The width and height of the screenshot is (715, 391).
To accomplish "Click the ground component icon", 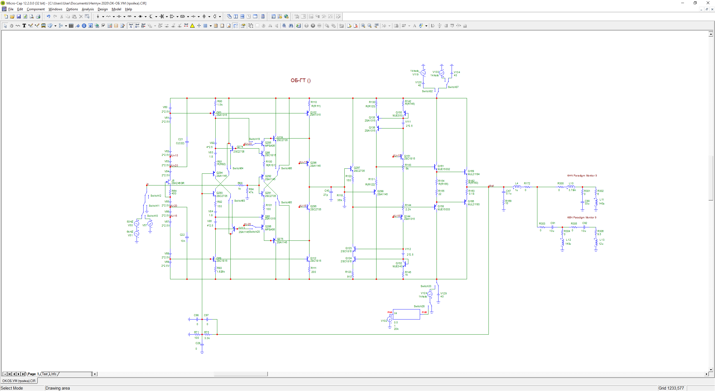I will (x=98, y=16).
